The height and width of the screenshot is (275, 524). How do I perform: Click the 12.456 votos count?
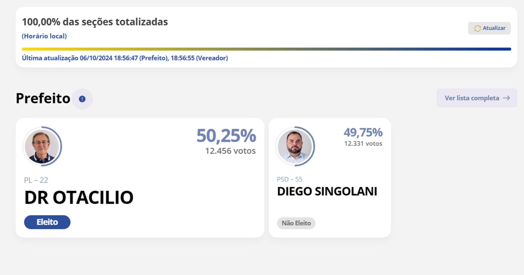tap(230, 151)
